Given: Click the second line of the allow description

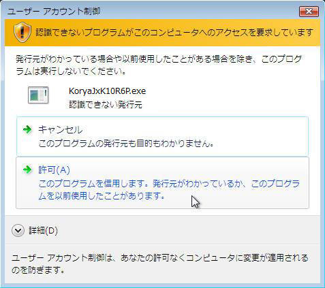Looking at the screenshot, I should coord(102,195).
